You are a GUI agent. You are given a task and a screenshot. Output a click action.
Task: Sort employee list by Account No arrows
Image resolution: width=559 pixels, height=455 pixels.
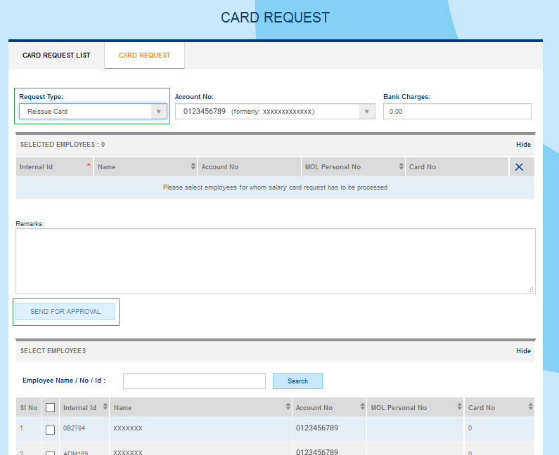(362, 407)
